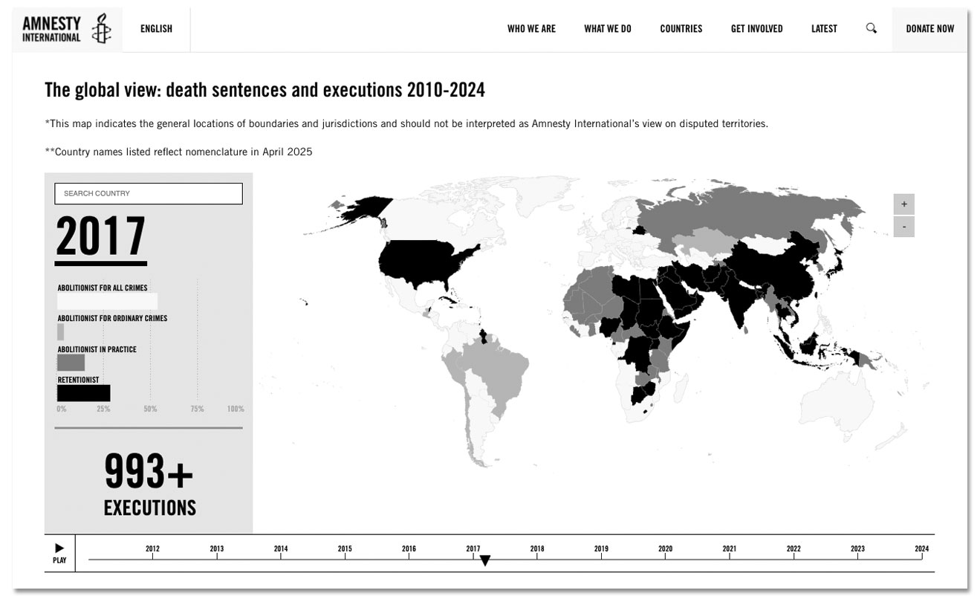Click the 'ABOLITIONIST IN PRACTICE' legend label
The height and width of the screenshot is (596, 980).
coord(97,349)
